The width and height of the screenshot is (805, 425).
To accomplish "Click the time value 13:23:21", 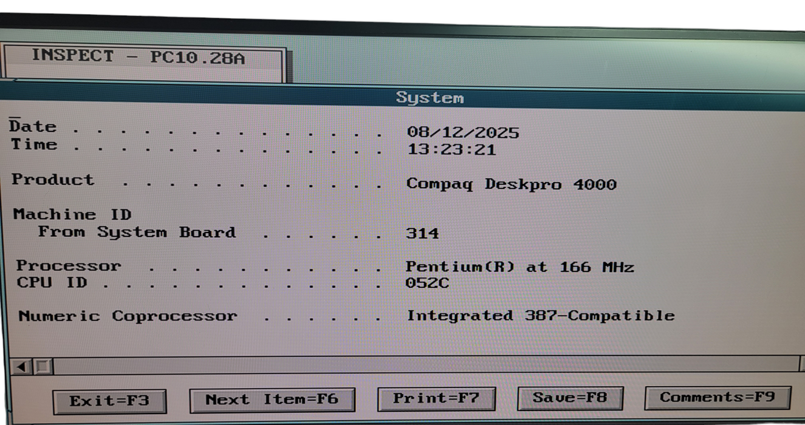I will (x=451, y=150).
